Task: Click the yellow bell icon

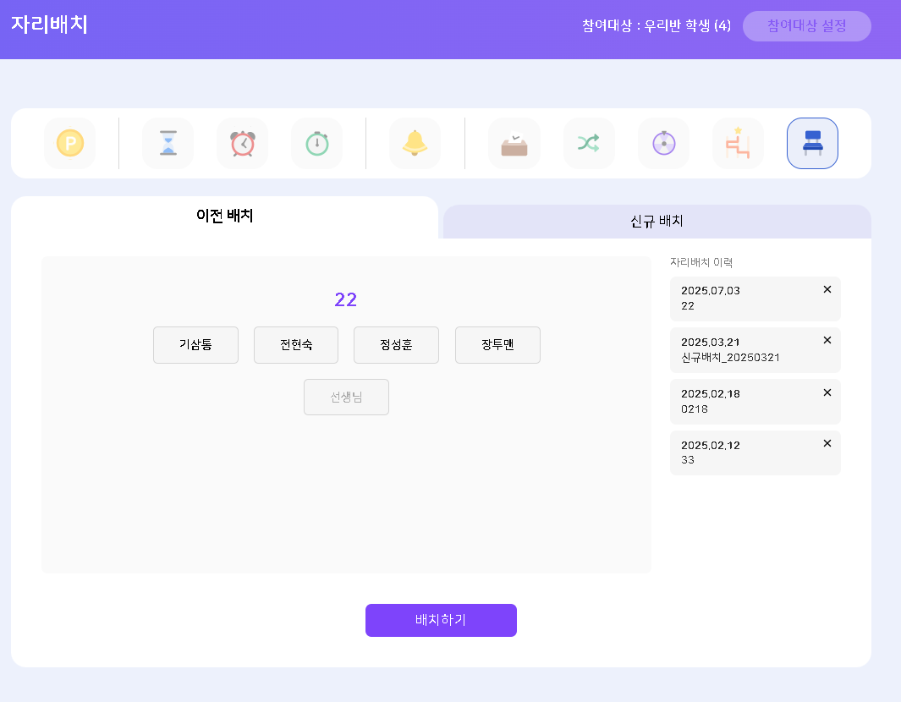Action: tap(415, 144)
